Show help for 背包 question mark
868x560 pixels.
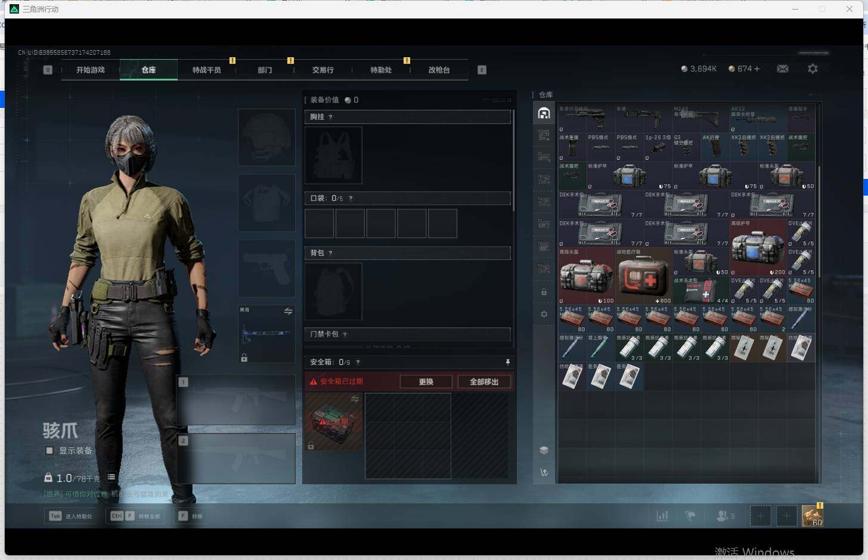(x=330, y=253)
